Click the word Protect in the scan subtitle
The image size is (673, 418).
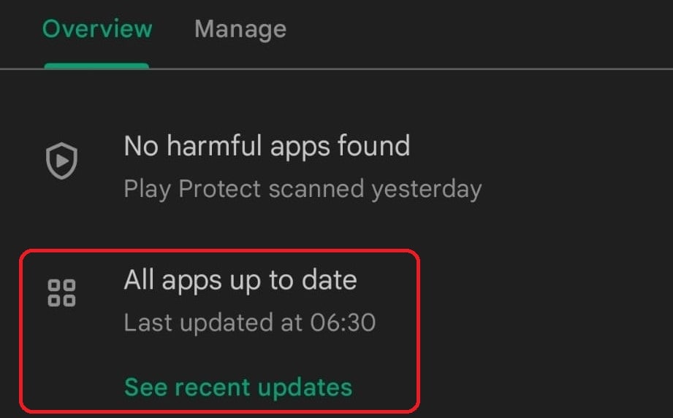[x=220, y=189]
